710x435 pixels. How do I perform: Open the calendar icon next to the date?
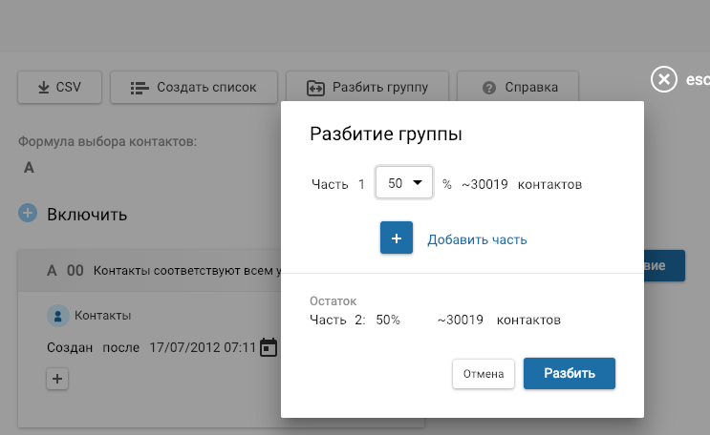tap(269, 347)
